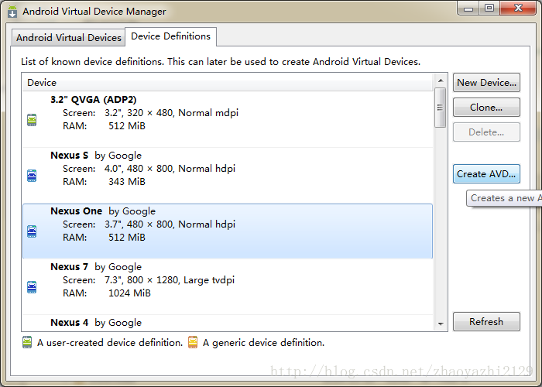Click the scroll down arrow of the device list
542x387 pixels.
click(x=441, y=324)
